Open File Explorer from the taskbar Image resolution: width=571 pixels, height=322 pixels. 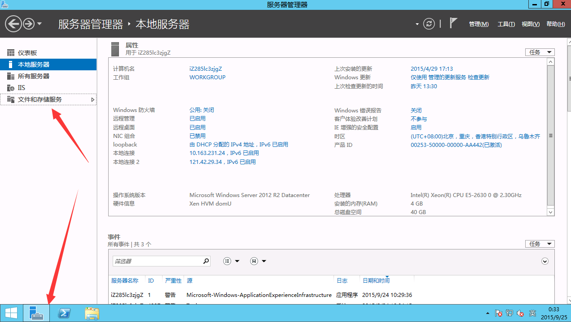coord(92,313)
